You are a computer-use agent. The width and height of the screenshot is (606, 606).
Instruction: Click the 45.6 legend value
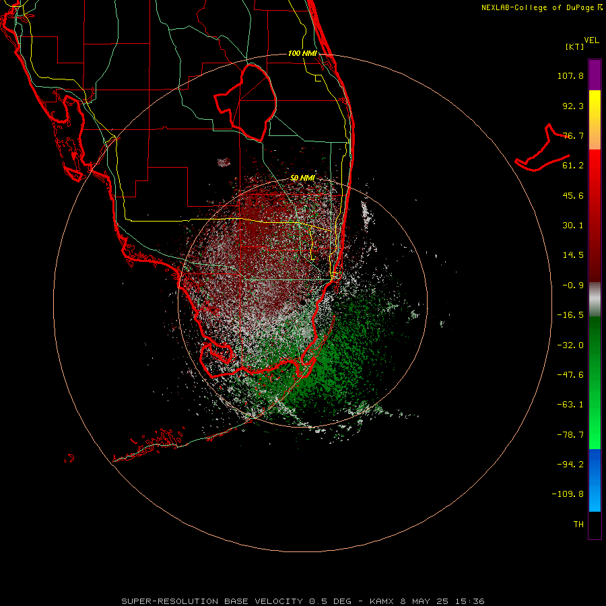pyautogui.click(x=573, y=195)
